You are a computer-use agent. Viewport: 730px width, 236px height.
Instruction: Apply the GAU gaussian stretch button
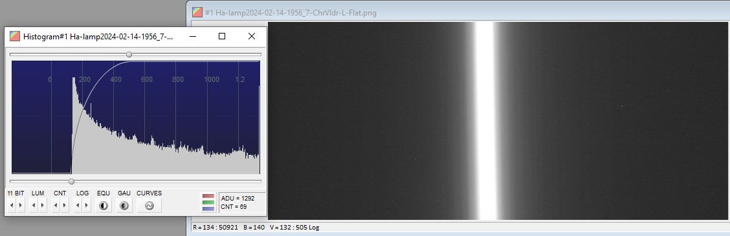tap(124, 206)
